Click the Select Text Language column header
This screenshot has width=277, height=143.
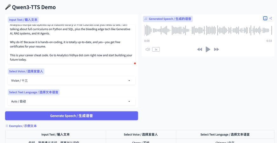[225, 134]
